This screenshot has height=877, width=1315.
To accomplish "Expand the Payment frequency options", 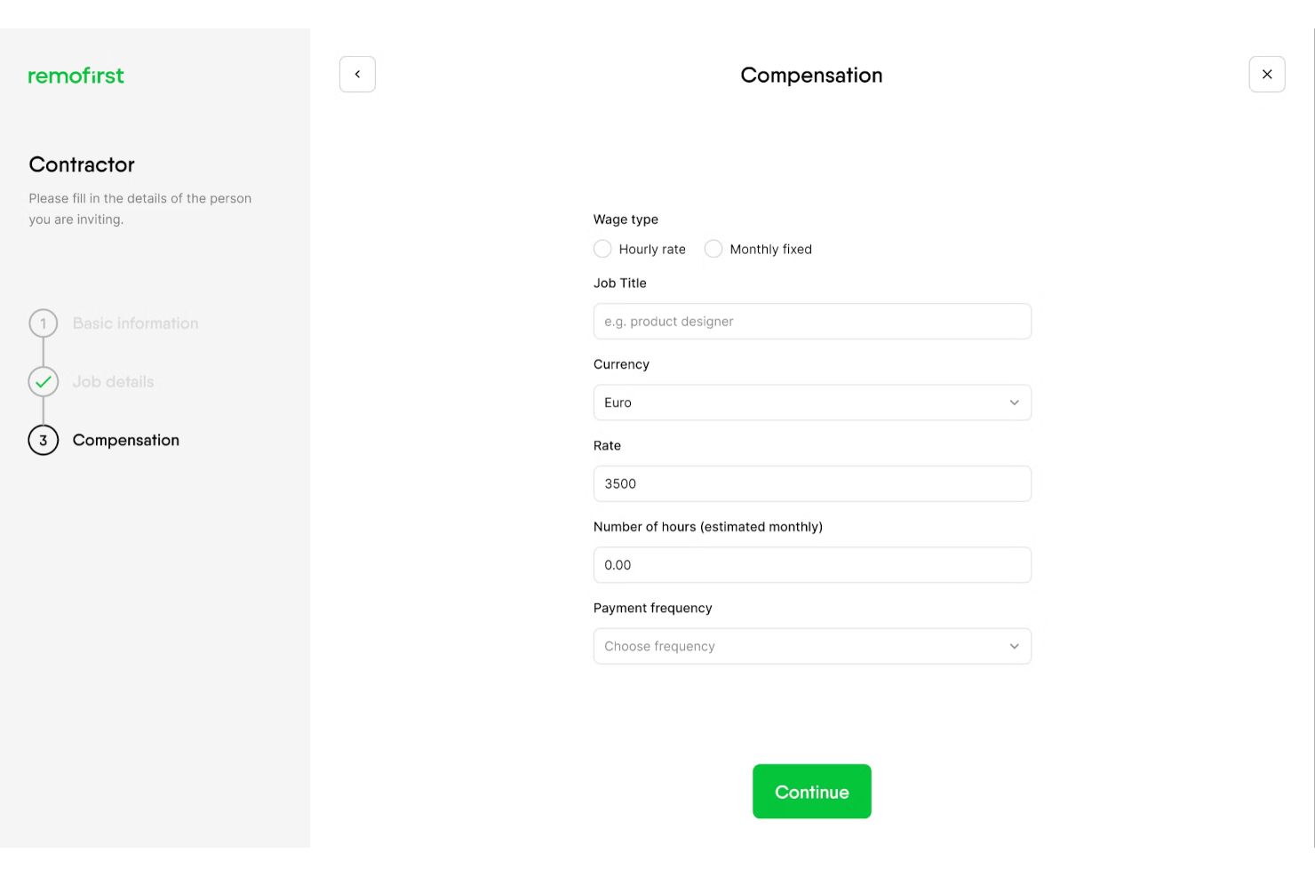I will click(811, 646).
